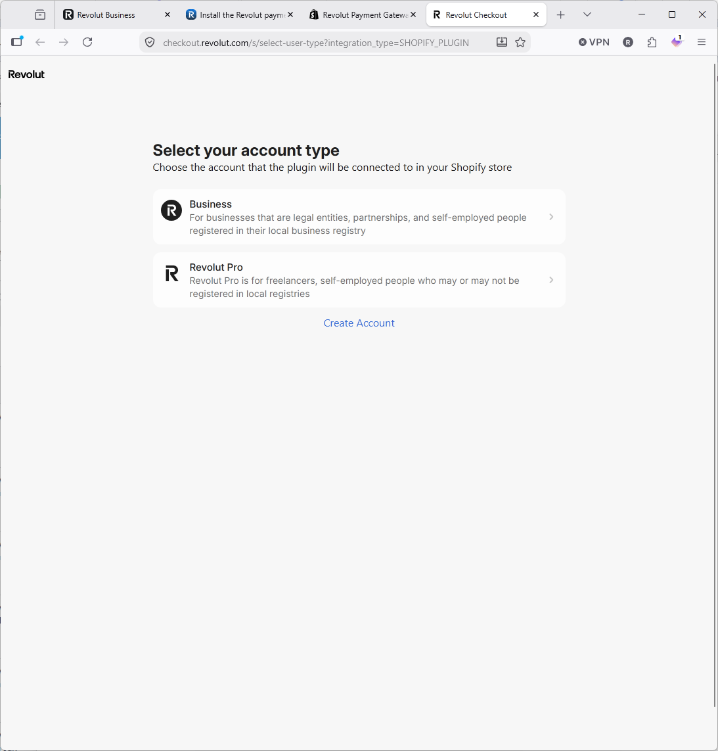
Task: Open the purple extension with badge 1
Action: pos(677,41)
